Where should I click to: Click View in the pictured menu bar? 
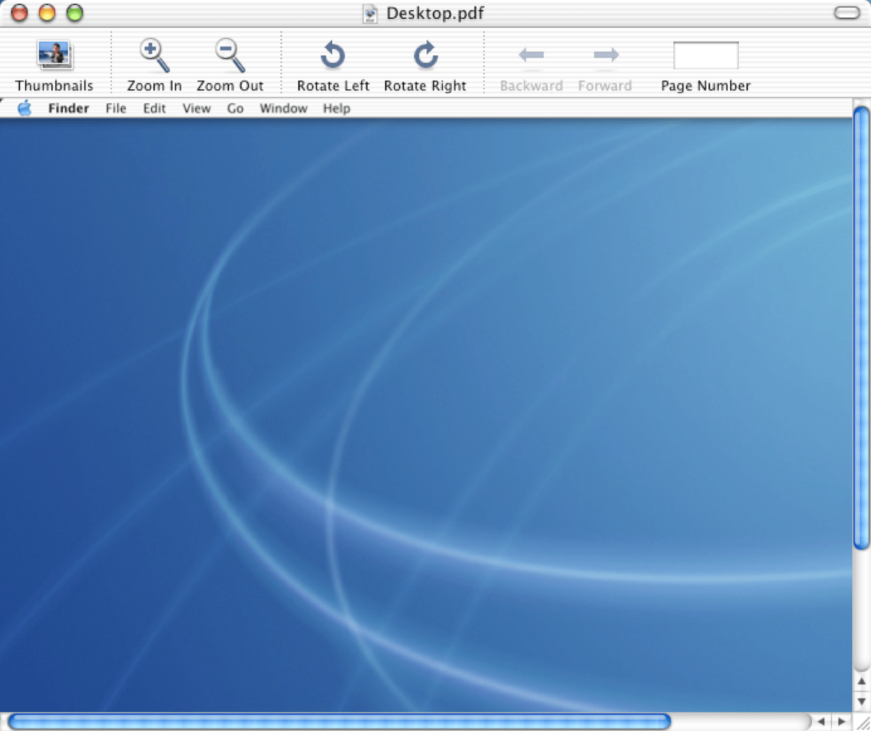pos(196,109)
